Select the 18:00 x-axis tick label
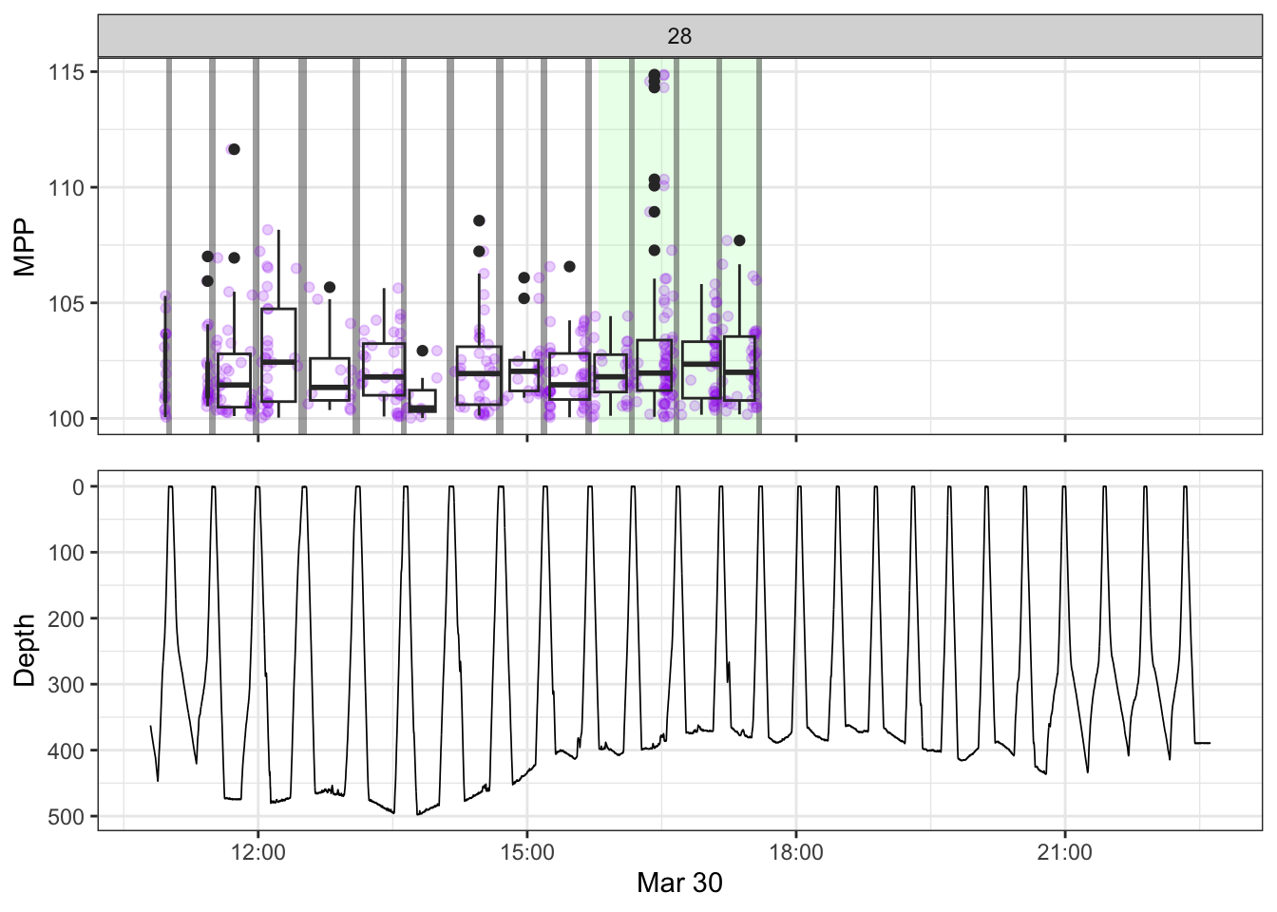 (795, 852)
